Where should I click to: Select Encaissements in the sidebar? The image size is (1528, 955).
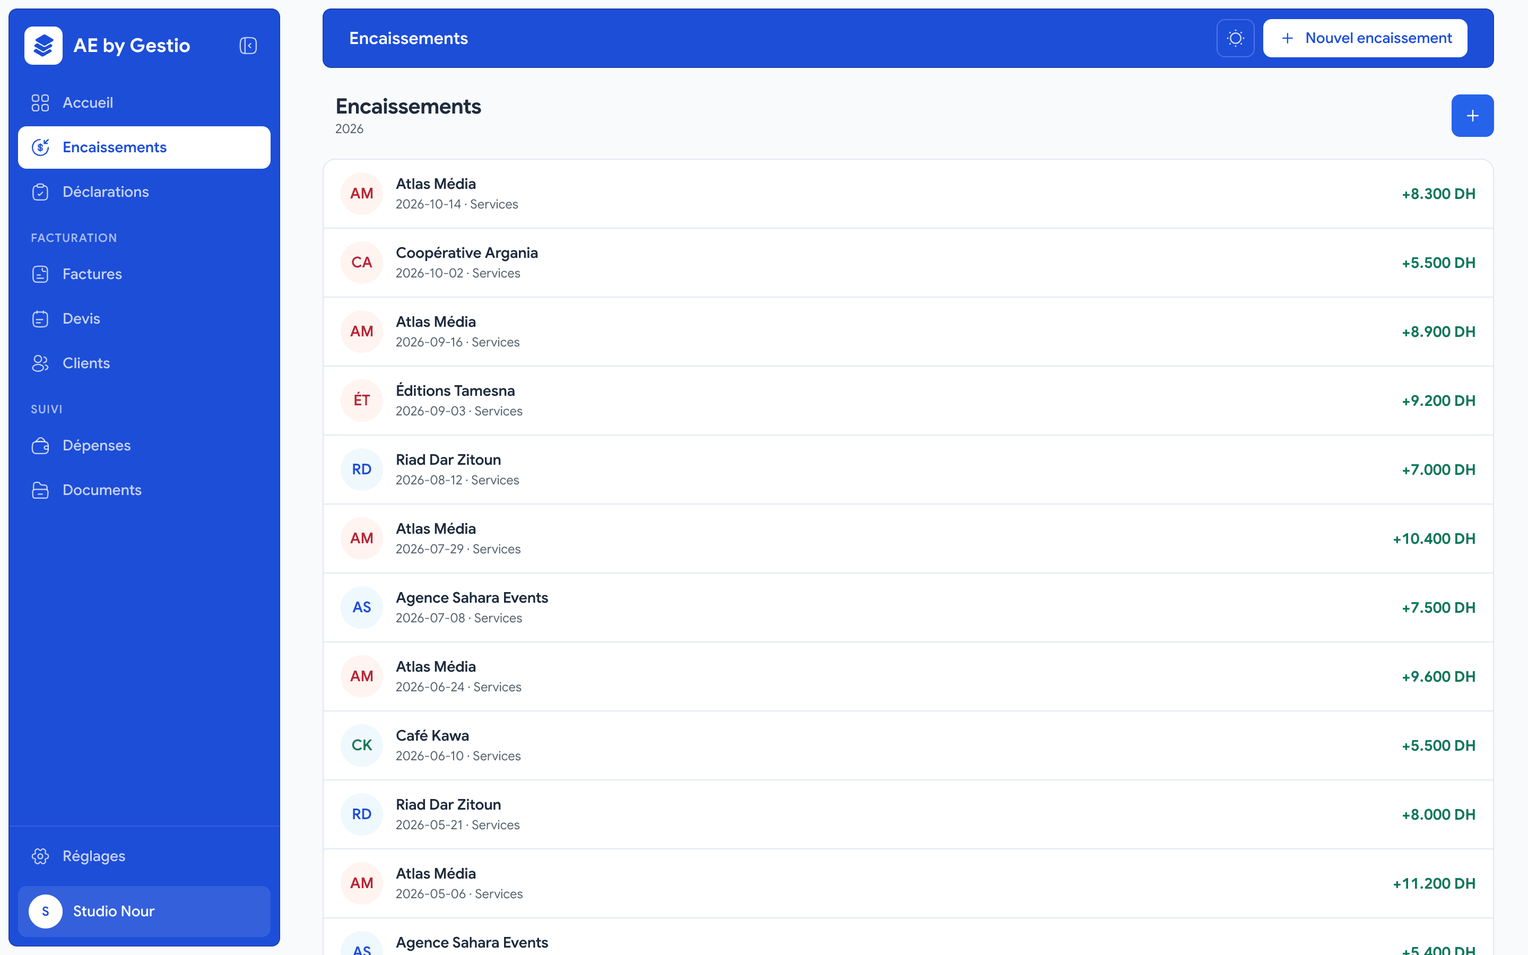point(144,147)
